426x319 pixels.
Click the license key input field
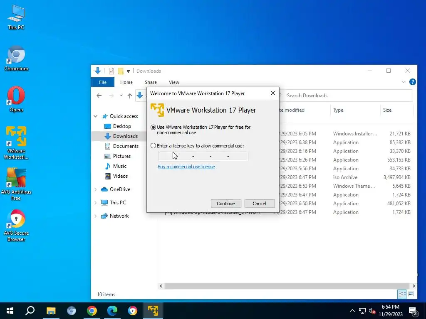[203, 157]
